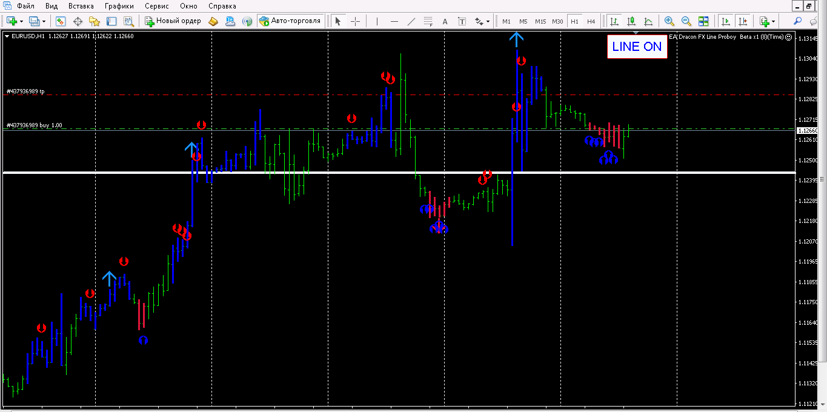Switch to H1 timeframe

574,21
